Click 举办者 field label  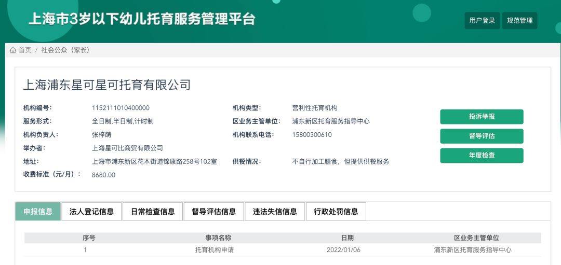34,148
